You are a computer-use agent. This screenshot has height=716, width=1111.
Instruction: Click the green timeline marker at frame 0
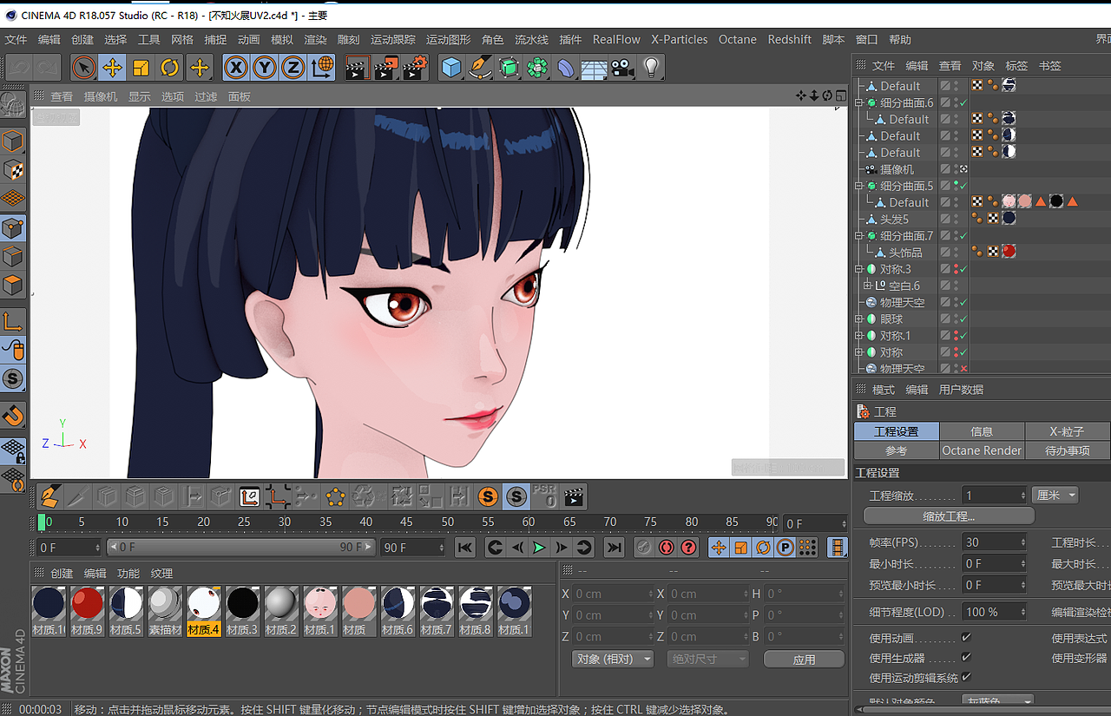pyautogui.click(x=42, y=522)
